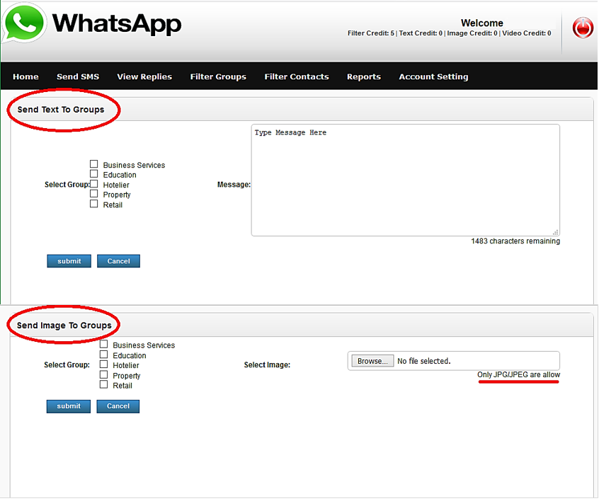Submit the Send Image To Groups form
The width and height of the screenshot is (599, 501).
[69, 406]
